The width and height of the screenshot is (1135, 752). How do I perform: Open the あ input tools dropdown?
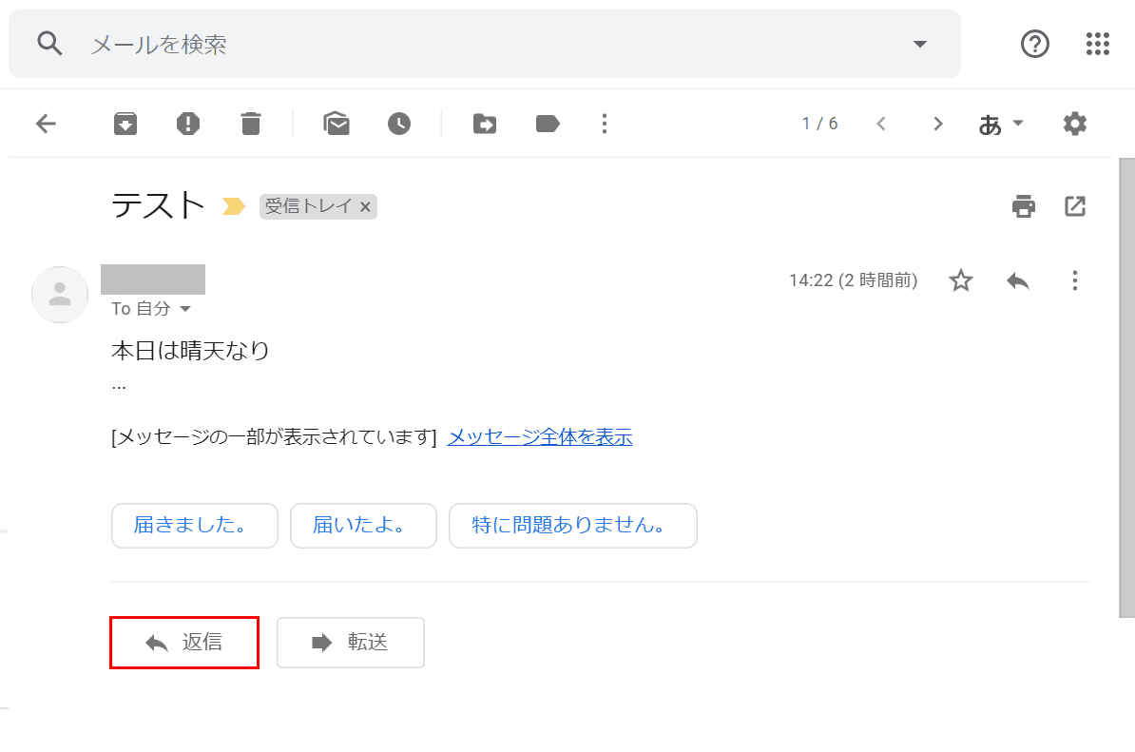point(1000,125)
